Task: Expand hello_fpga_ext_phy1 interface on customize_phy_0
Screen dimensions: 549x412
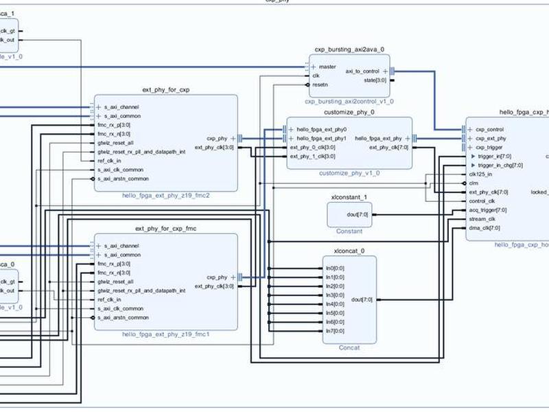Action: pyautogui.click(x=291, y=139)
